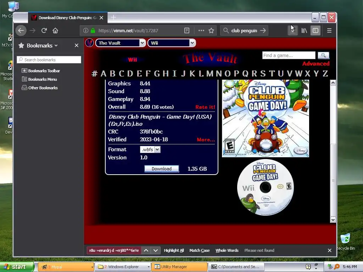Click the Vimm V logo icon
This screenshot has width=363, height=272.
coord(89,43)
